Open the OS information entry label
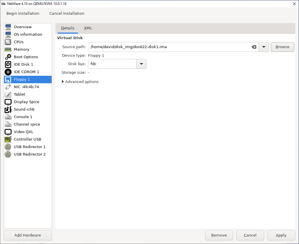299x244 pixels. [28, 35]
